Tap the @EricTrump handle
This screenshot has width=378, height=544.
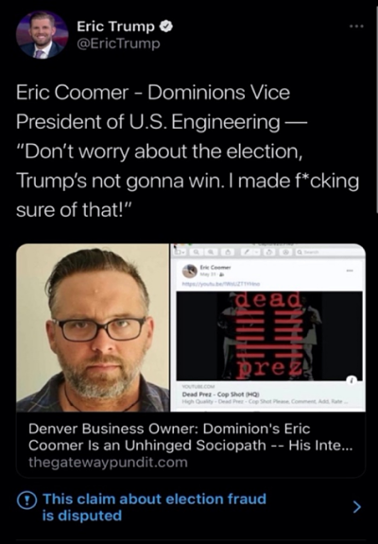click(118, 44)
